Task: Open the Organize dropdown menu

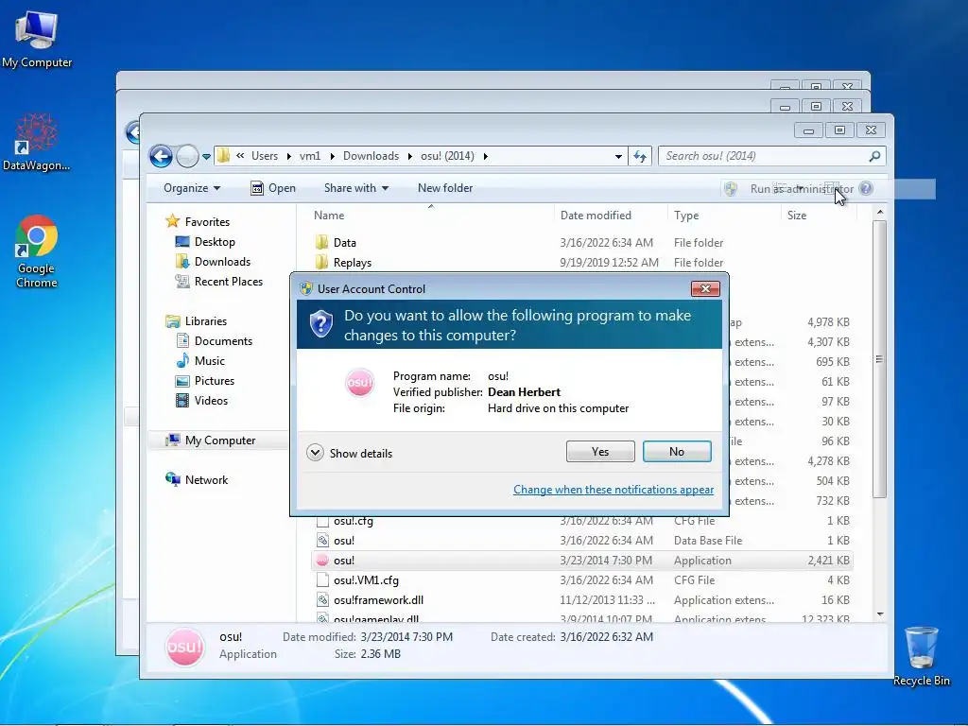Action: pyautogui.click(x=191, y=188)
